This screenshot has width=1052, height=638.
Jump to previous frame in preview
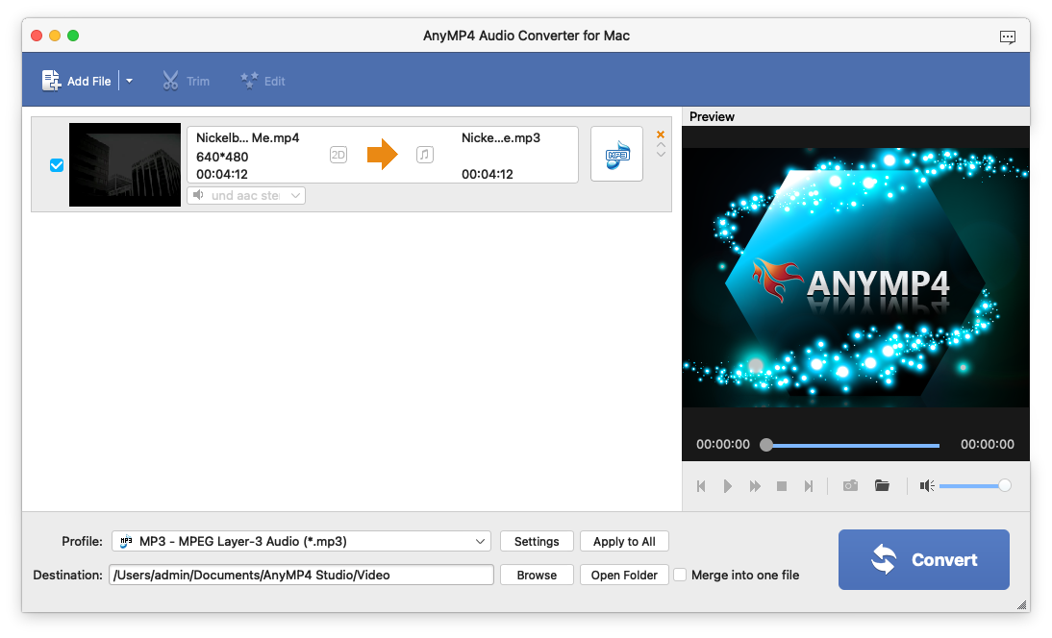(x=701, y=486)
